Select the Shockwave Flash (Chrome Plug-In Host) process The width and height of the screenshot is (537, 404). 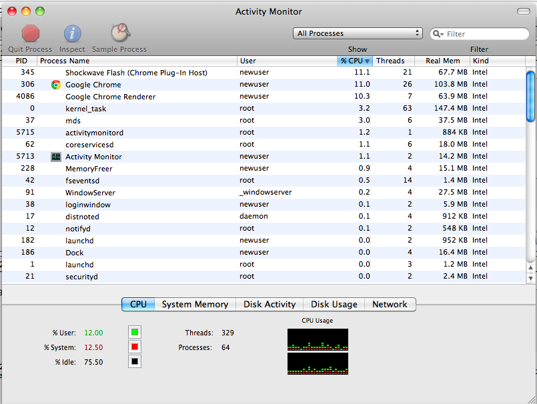263,73
